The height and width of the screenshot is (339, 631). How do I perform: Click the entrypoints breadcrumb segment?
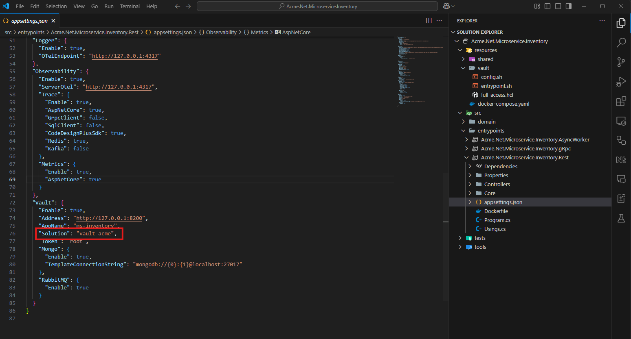pos(31,32)
